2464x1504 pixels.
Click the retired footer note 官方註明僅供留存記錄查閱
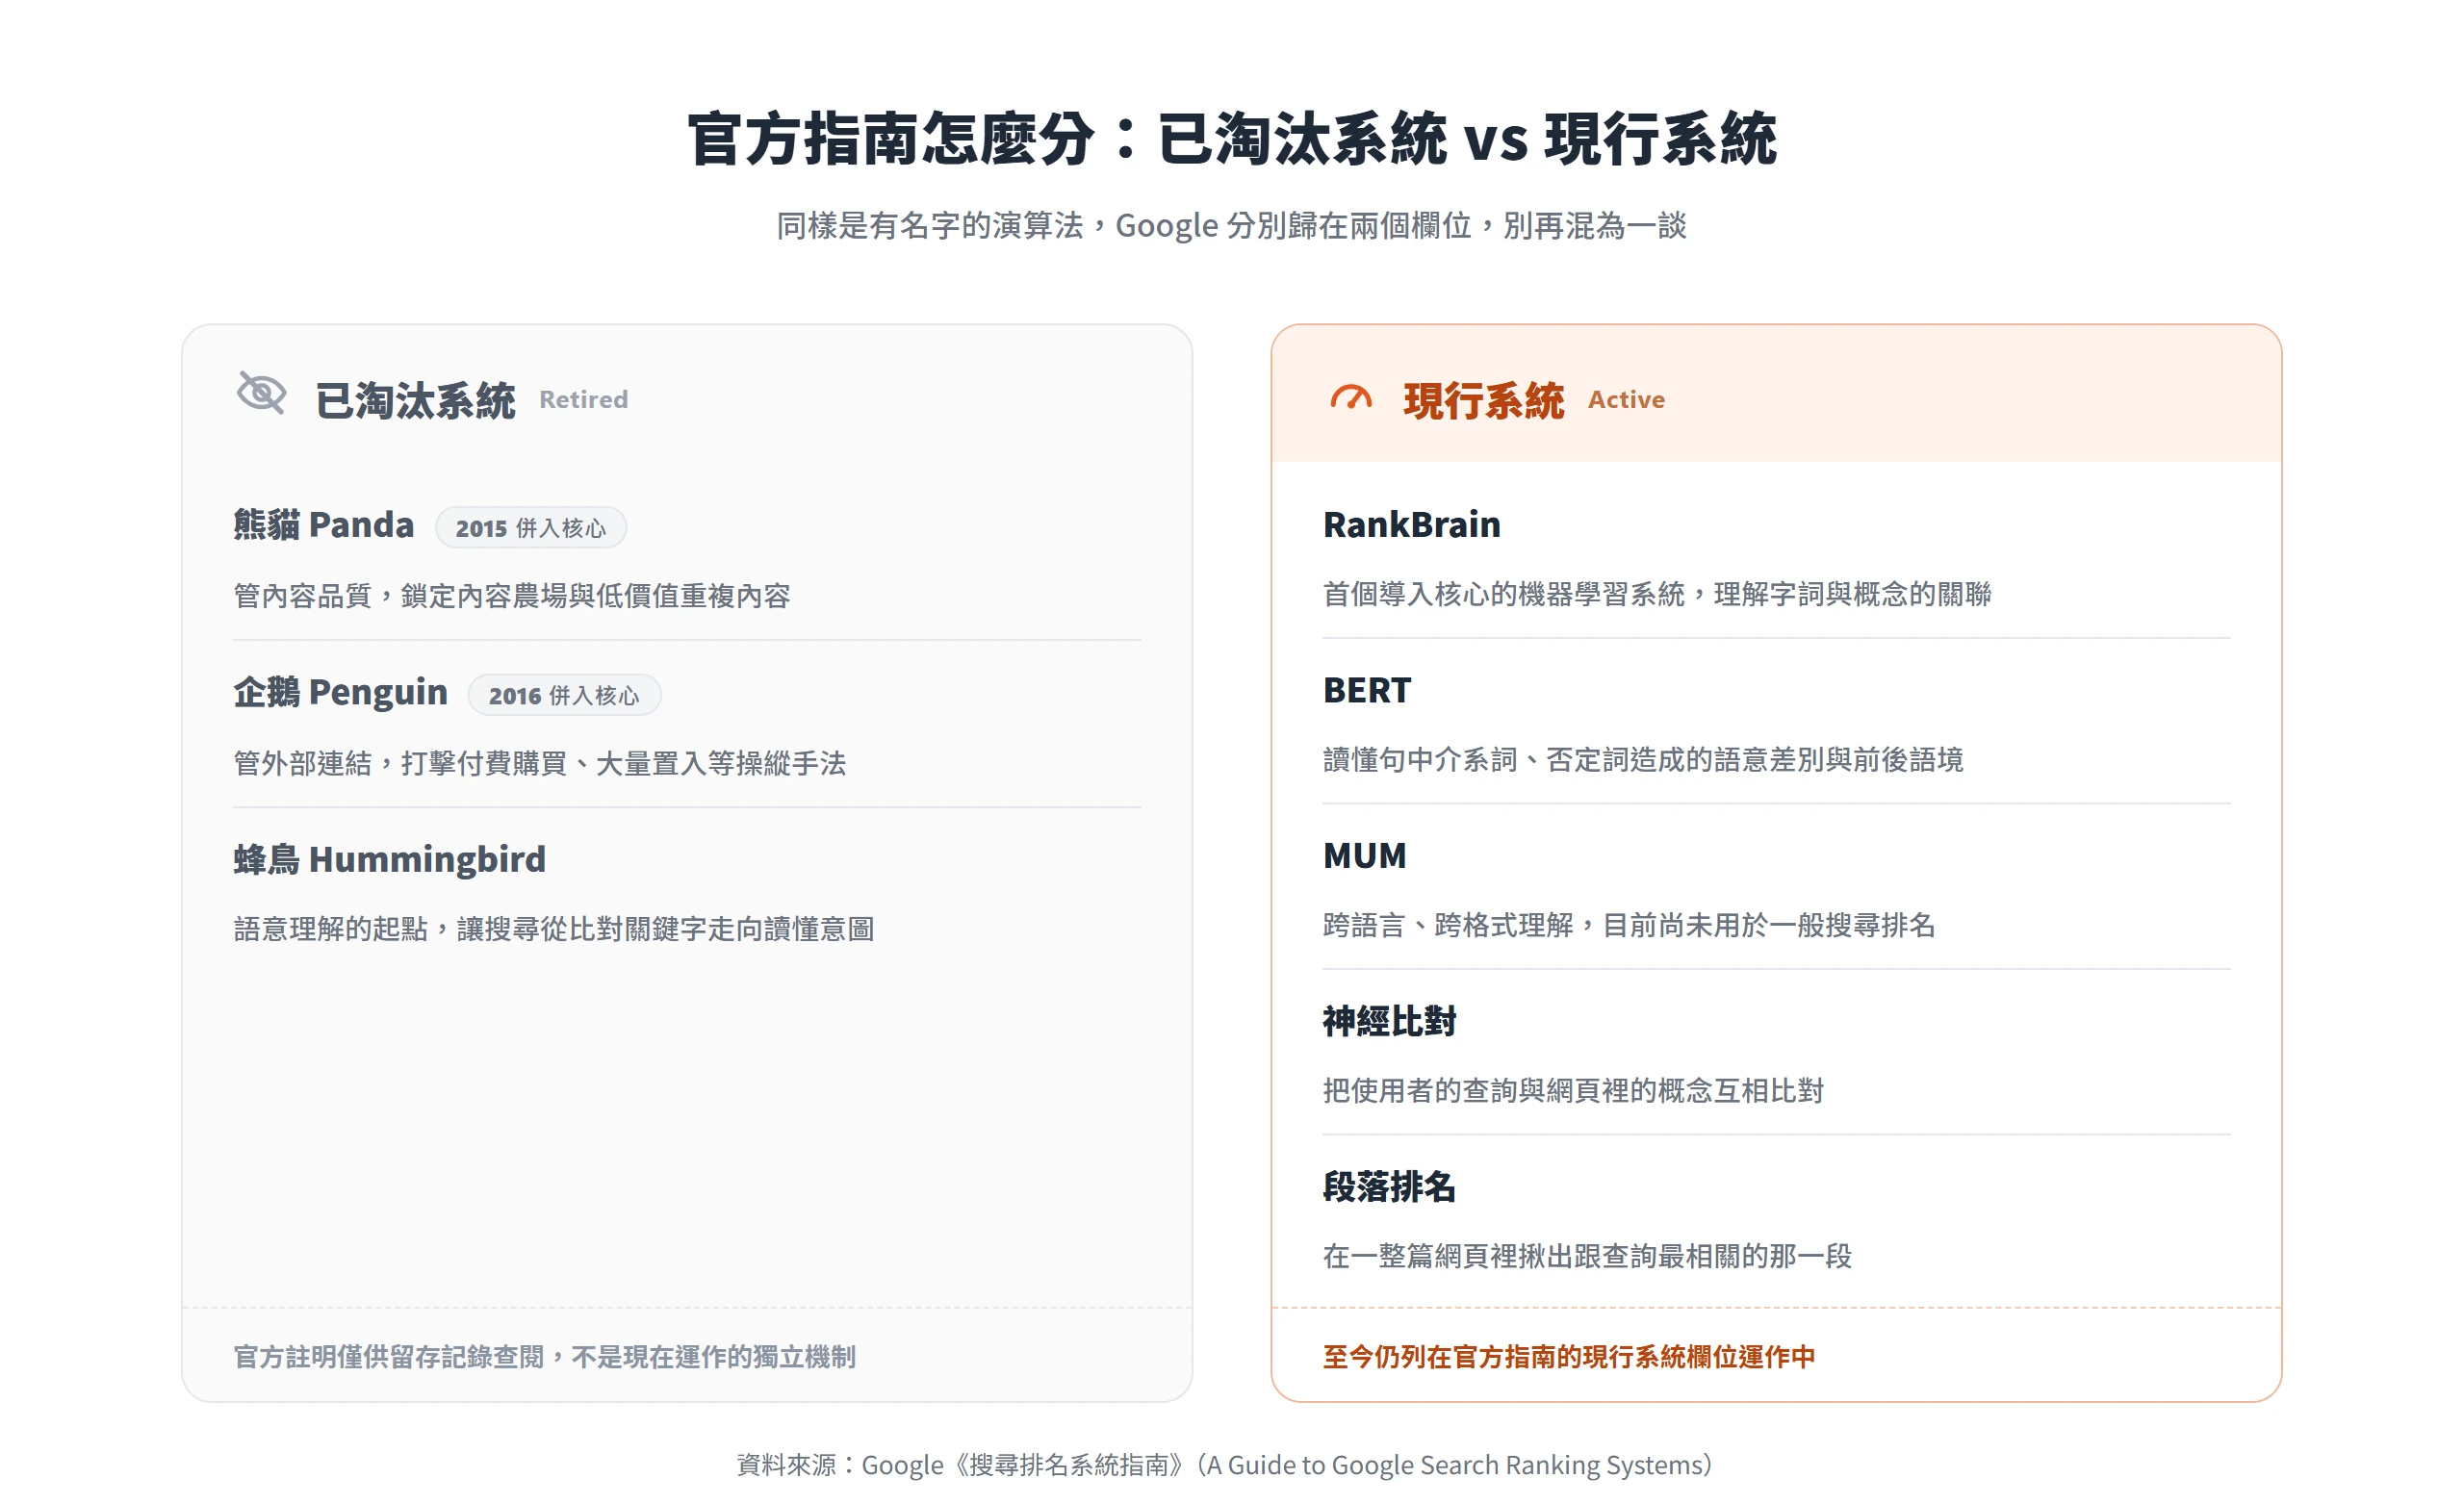coord(545,1357)
